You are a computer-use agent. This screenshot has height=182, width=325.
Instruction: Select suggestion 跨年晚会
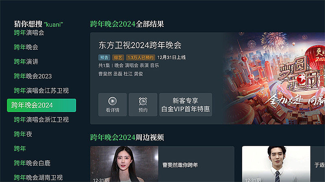click(x=26, y=47)
